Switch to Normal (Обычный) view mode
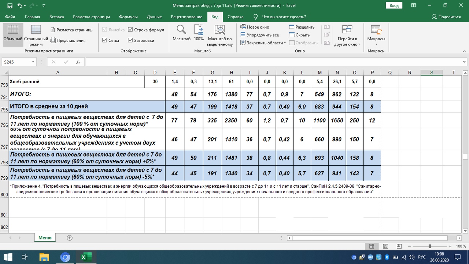 (13, 34)
